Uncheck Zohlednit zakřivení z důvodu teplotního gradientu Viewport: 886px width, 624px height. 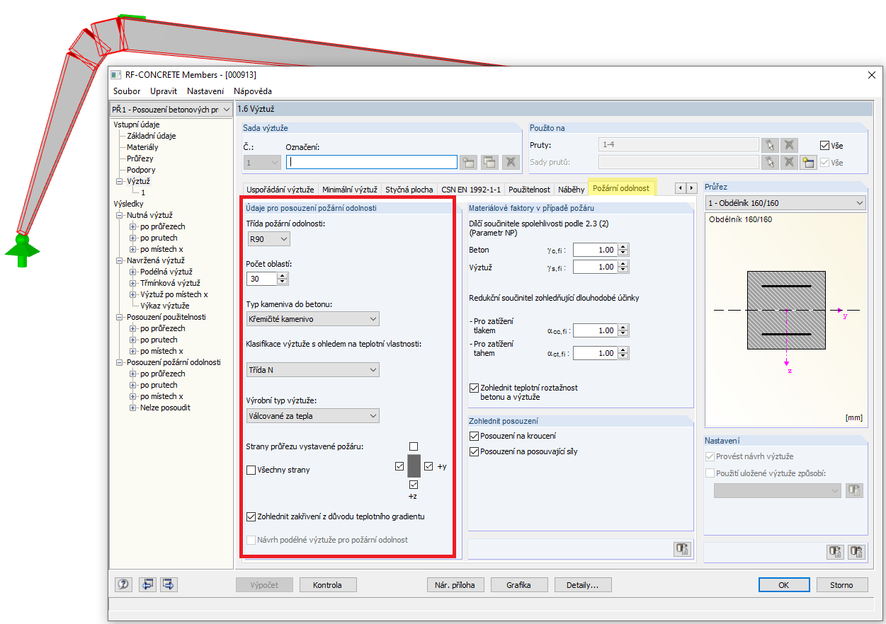pos(251,516)
